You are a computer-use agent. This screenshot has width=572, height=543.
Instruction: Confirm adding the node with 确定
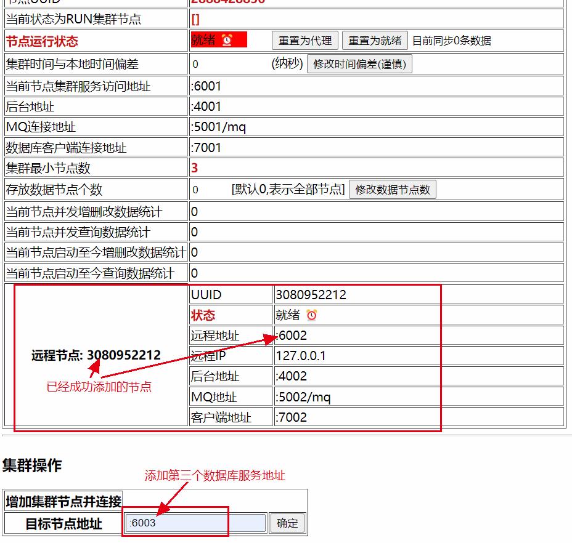287,523
